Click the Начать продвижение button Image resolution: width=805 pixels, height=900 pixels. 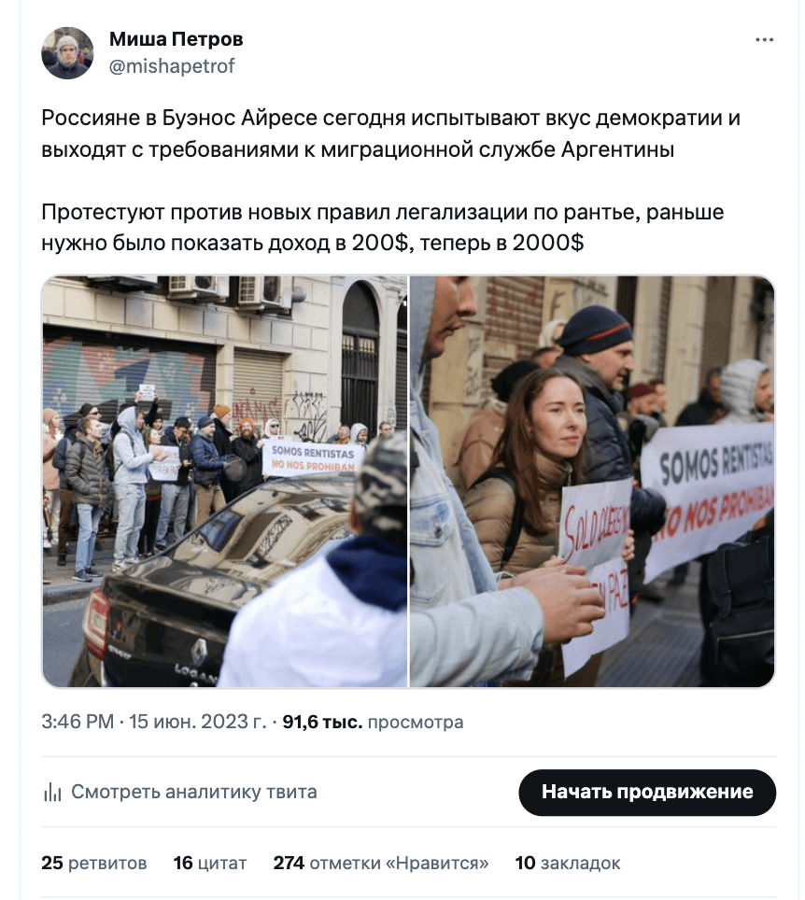point(647,792)
